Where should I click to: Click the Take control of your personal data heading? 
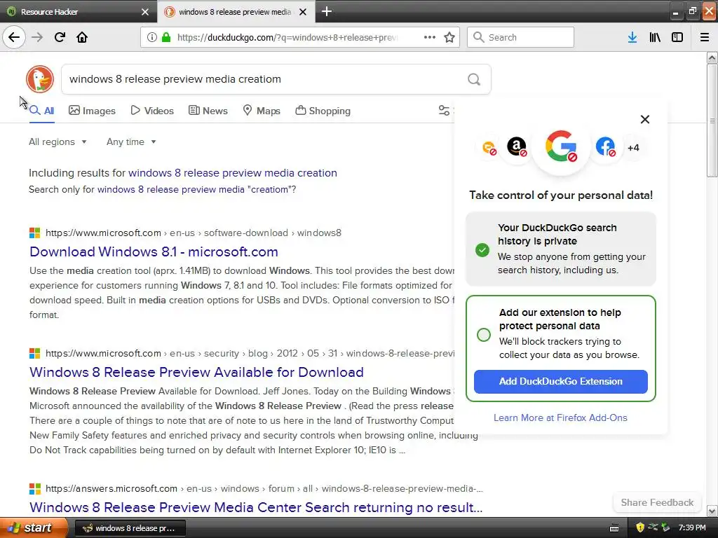tap(561, 195)
